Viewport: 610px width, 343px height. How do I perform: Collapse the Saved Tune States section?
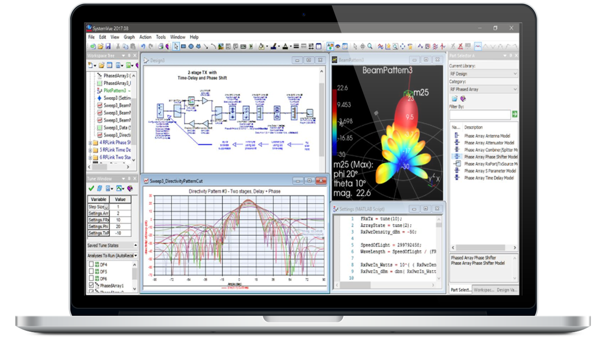point(135,245)
